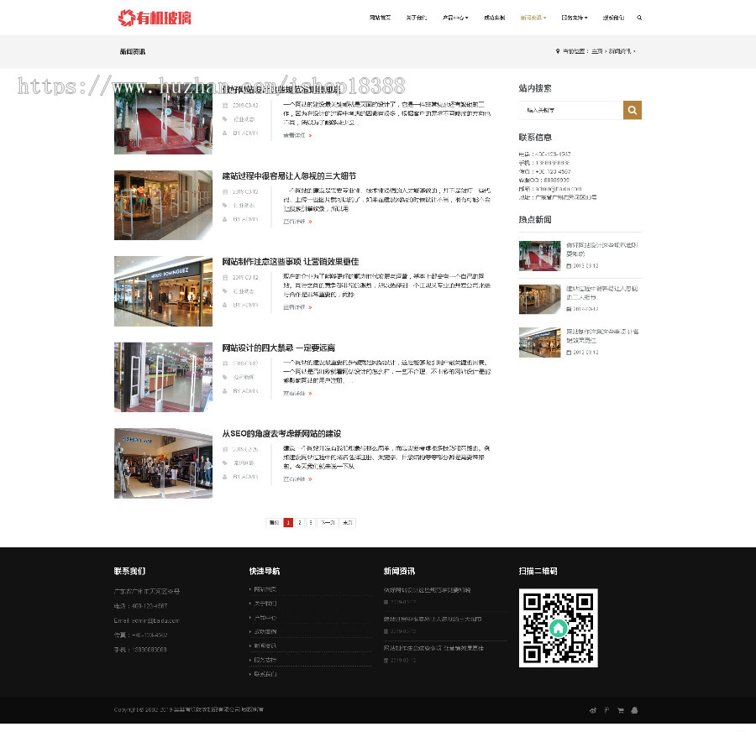Click the gold sidebar search button
The height and width of the screenshot is (732, 756).
click(x=632, y=110)
